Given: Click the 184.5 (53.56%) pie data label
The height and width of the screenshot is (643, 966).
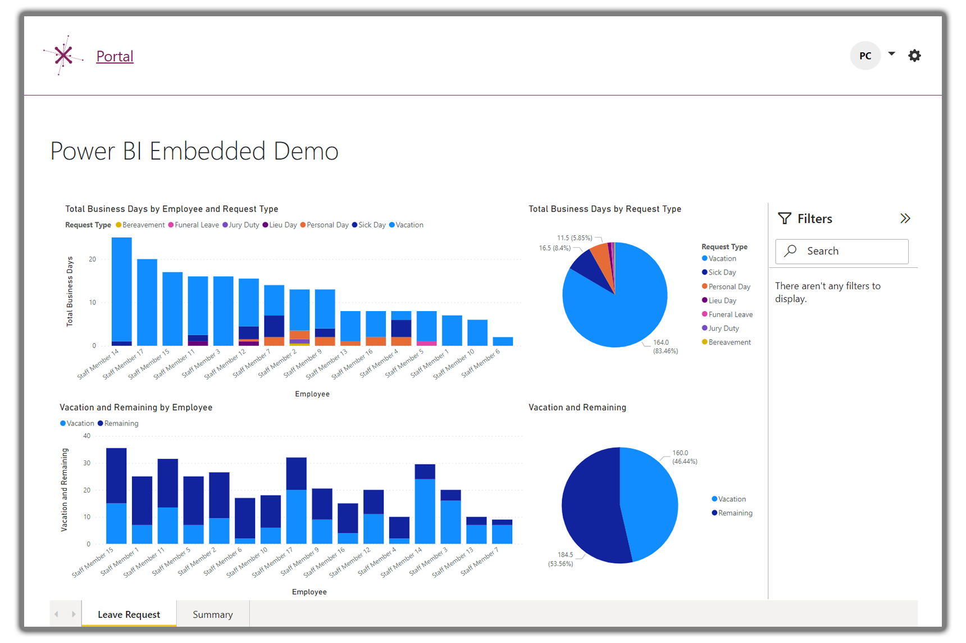Looking at the screenshot, I should 561,559.
